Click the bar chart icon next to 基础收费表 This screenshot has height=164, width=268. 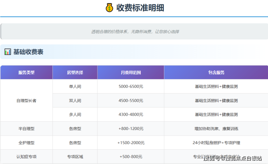8,52
